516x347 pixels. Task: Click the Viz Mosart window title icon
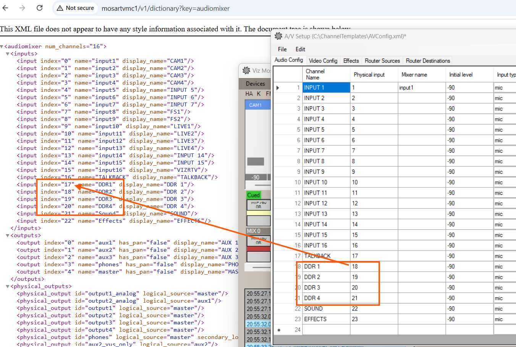tap(246, 70)
